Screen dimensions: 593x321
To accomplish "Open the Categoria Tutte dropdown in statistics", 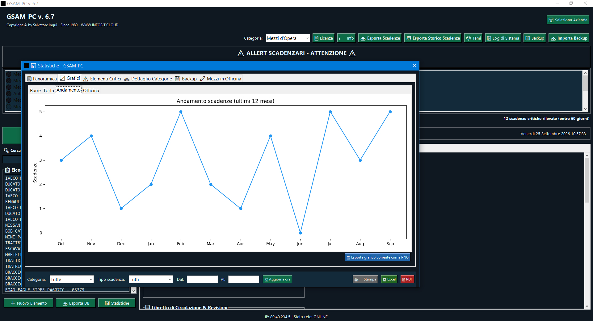I will (72, 279).
